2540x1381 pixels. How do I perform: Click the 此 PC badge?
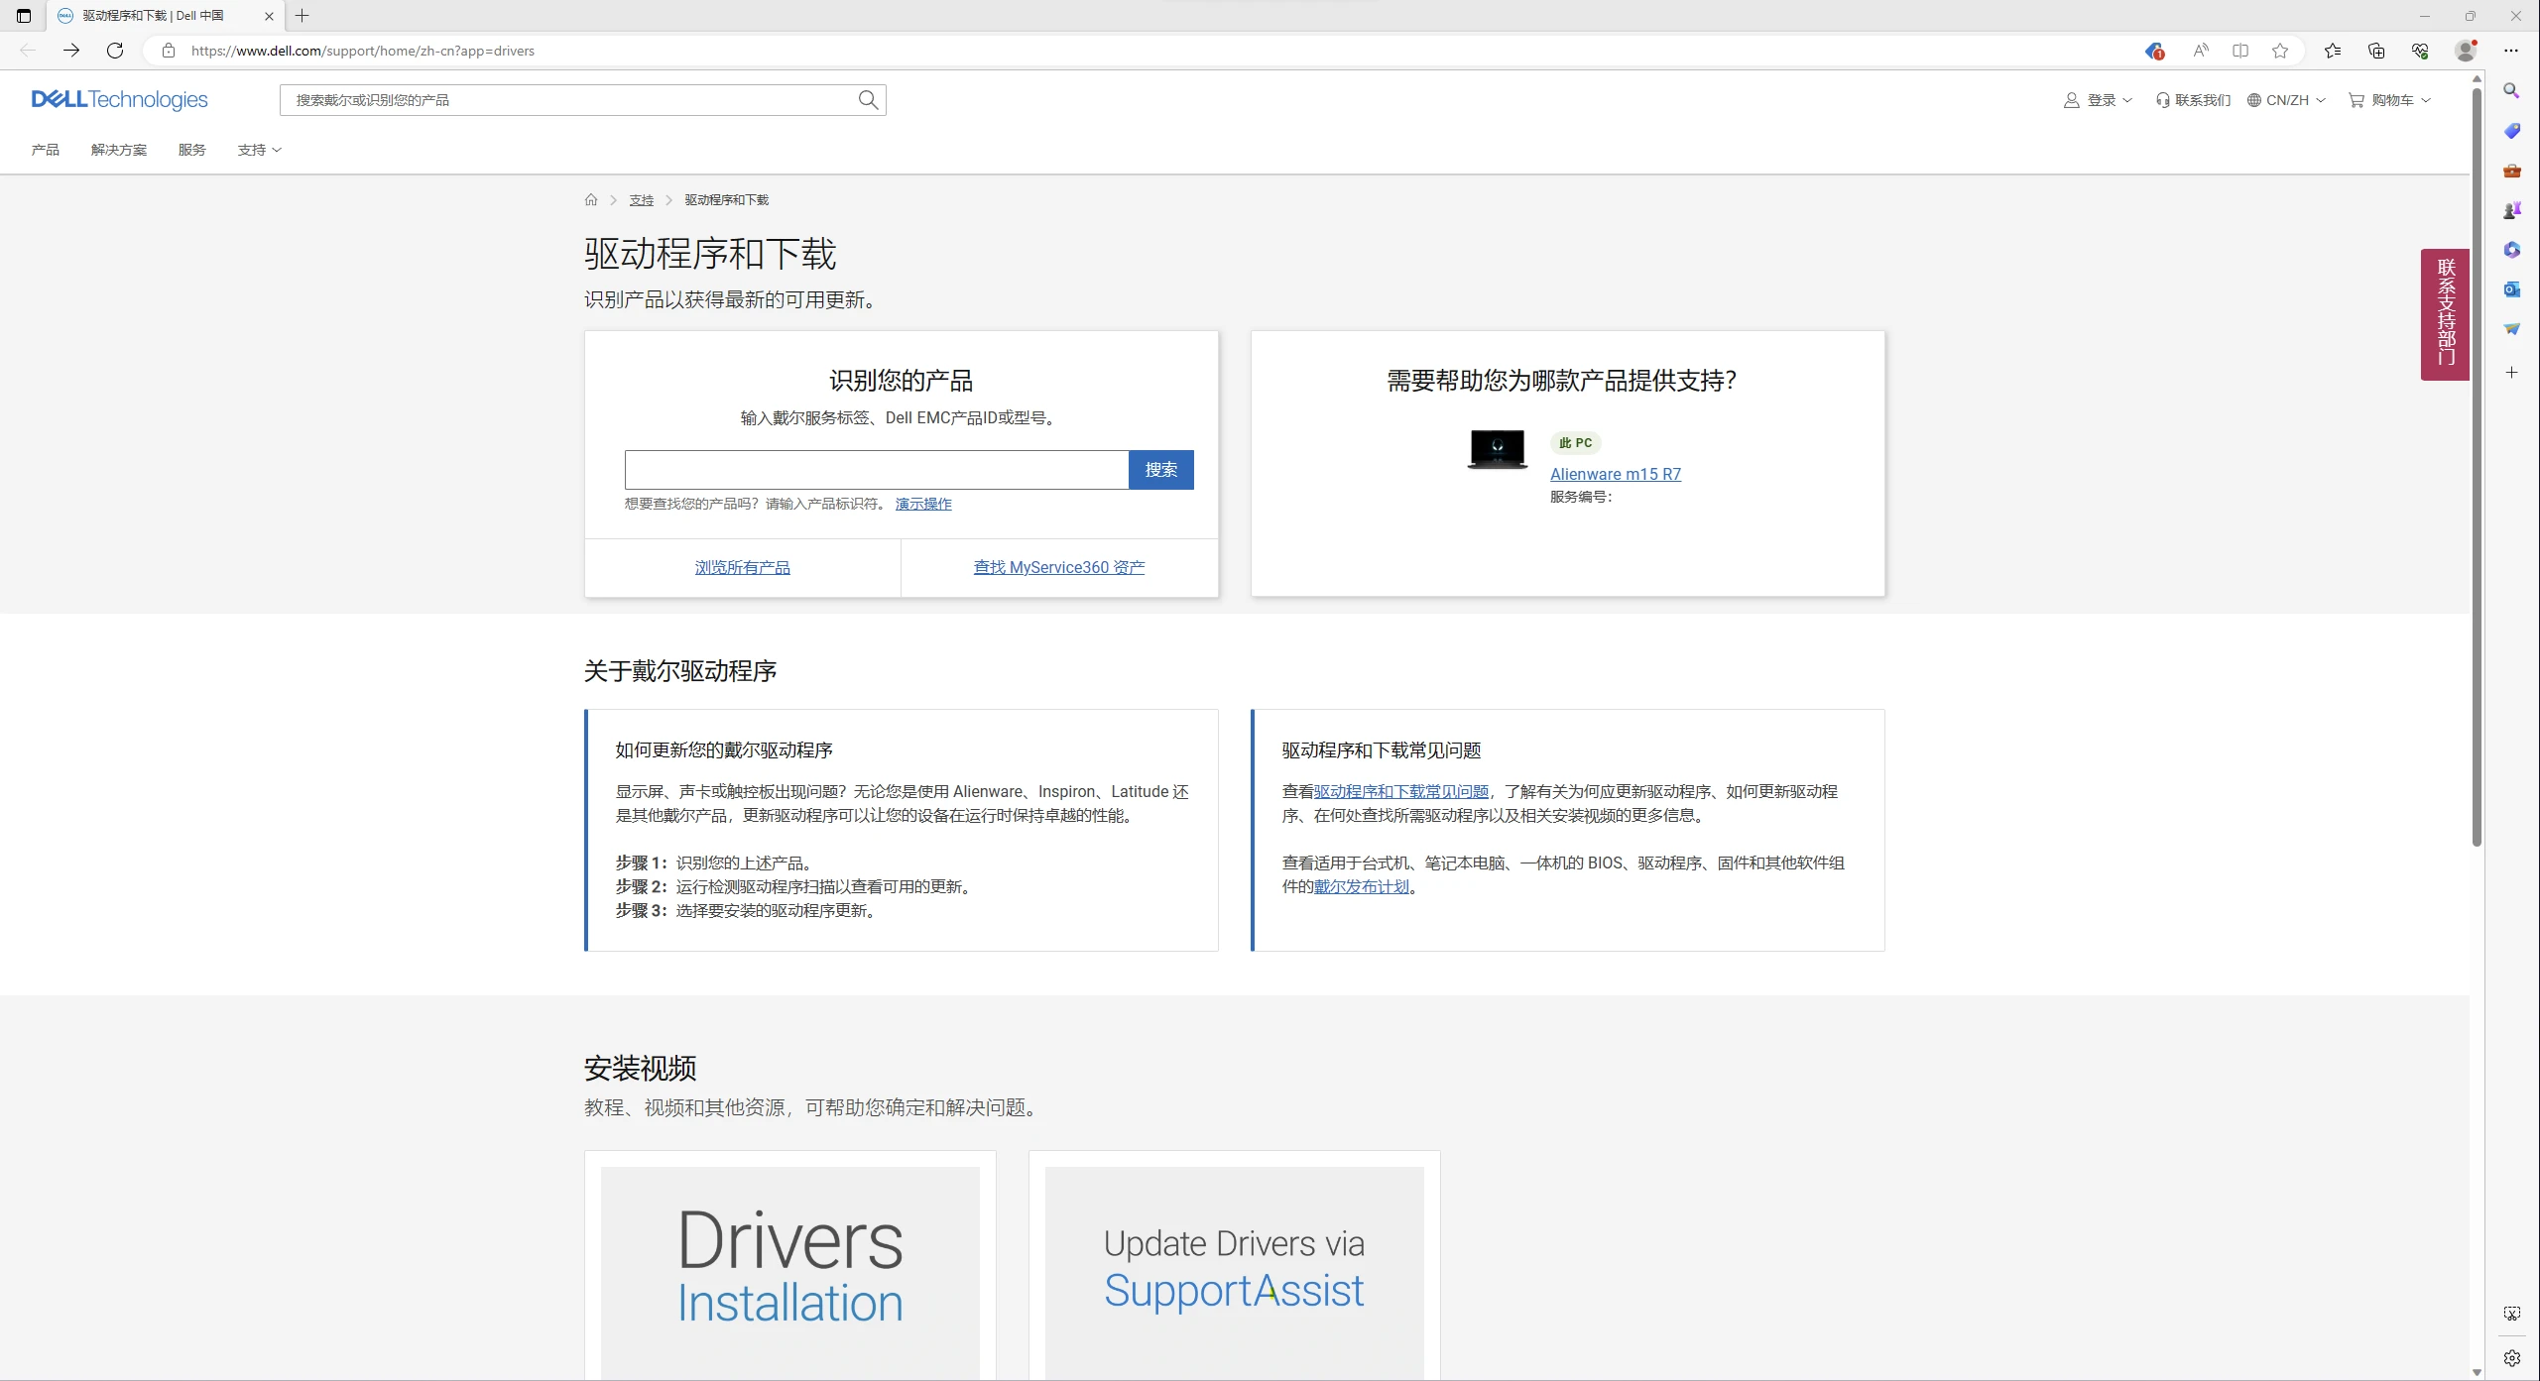click(x=1576, y=443)
